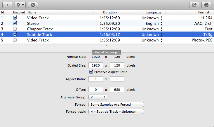Select the Visual Settings tab
This screenshot has height=127, width=214.
click(106, 52)
